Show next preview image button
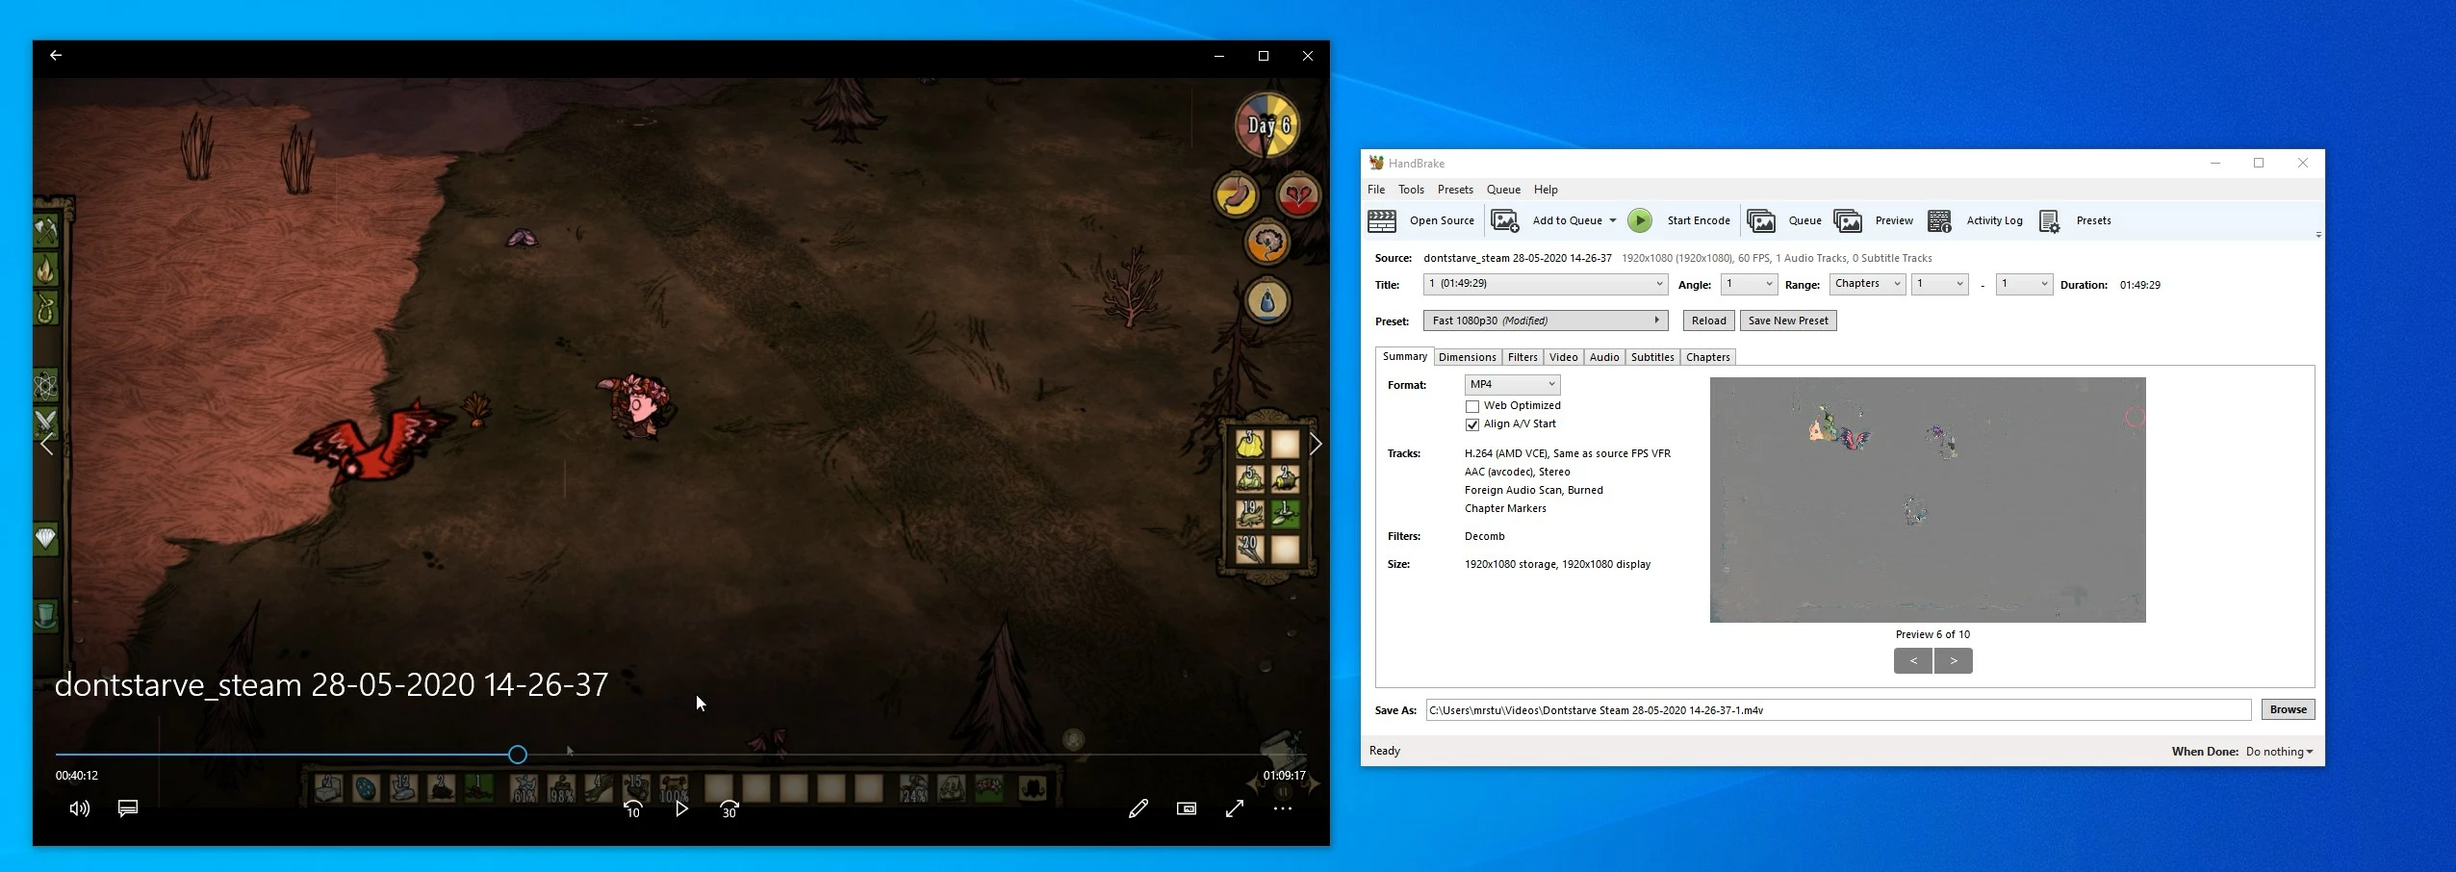The image size is (2456, 872). tap(1953, 660)
